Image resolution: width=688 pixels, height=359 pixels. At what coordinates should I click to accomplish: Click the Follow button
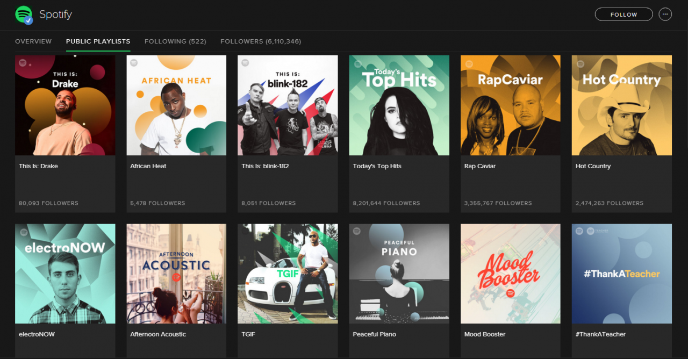[623, 15]
